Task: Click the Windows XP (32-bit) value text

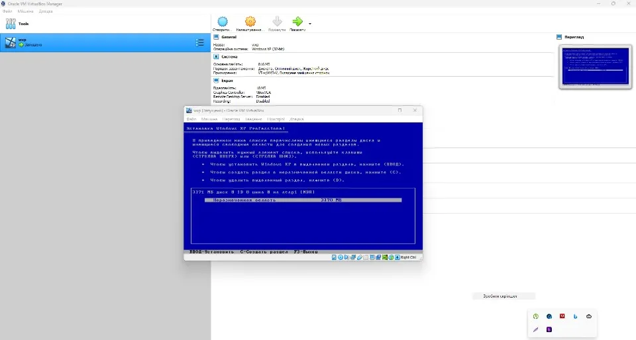Action: [x=268, y=49]
